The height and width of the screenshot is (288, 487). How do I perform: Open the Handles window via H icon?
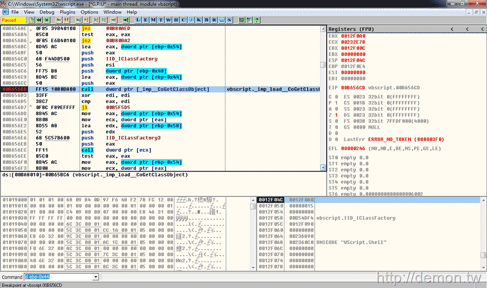click(177, 20)
